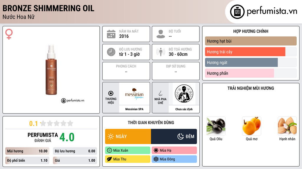Click the perfumer illustration icon
The height and width of the screenshot is (169, 302).
(184, 94)
